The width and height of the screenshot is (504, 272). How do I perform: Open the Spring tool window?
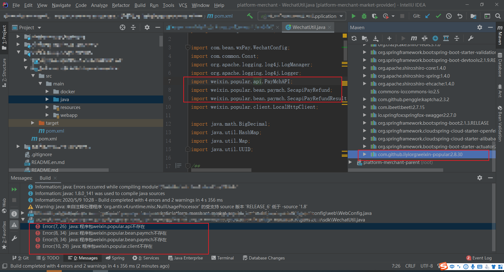pos(115,258)
